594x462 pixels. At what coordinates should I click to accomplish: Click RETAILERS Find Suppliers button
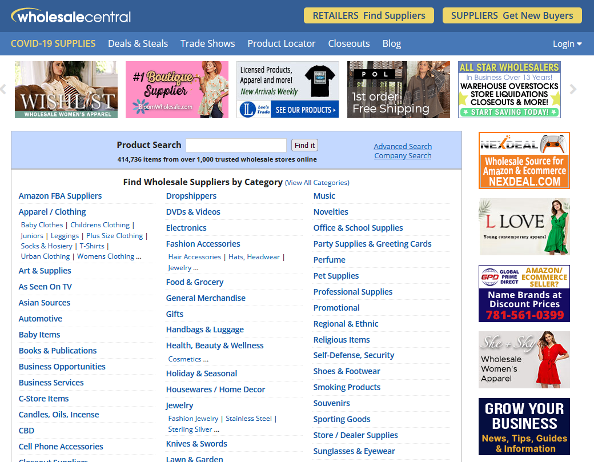point(368,15)
